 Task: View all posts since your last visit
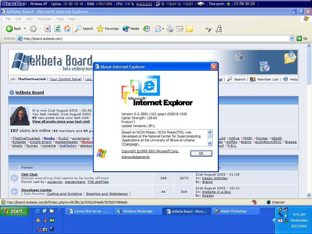(61, 122)
